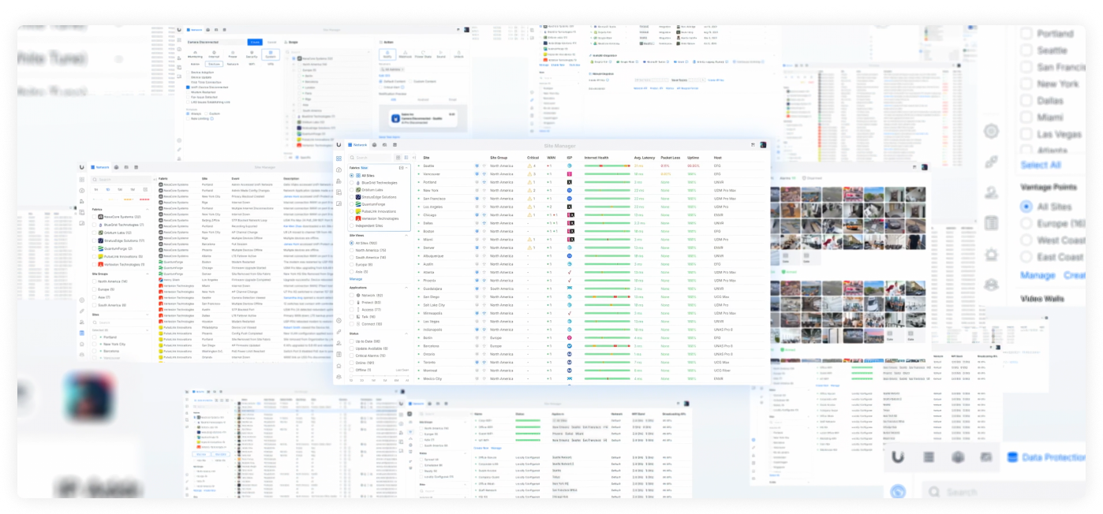Screen dimensions: 1103x514
Task: Click the Manage link under Site Views
Action: 356,279
